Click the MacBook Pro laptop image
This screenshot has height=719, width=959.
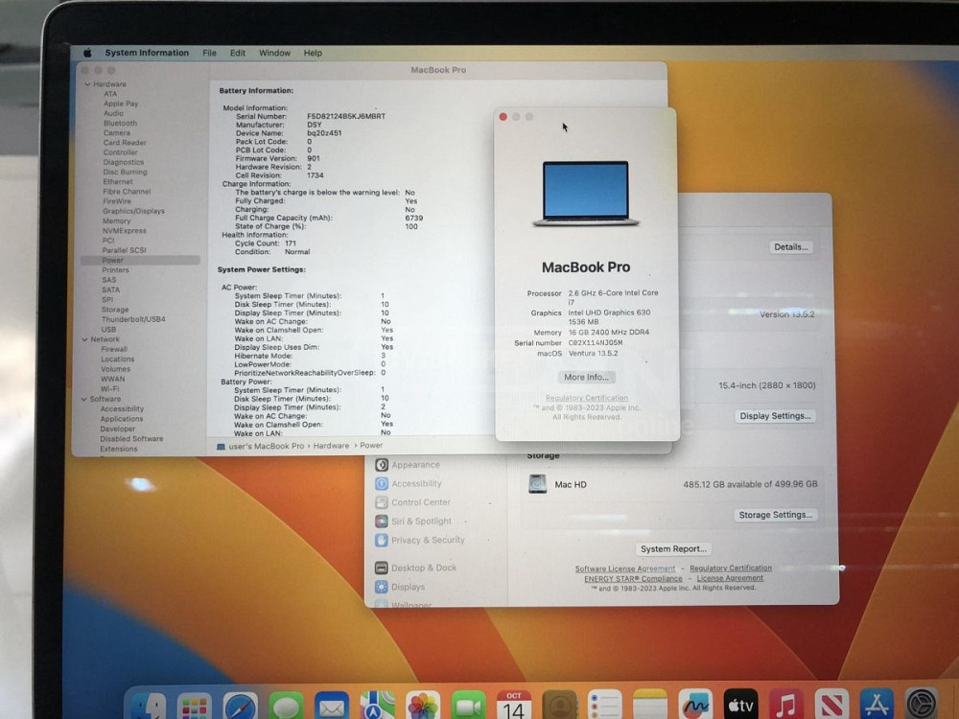586,194
